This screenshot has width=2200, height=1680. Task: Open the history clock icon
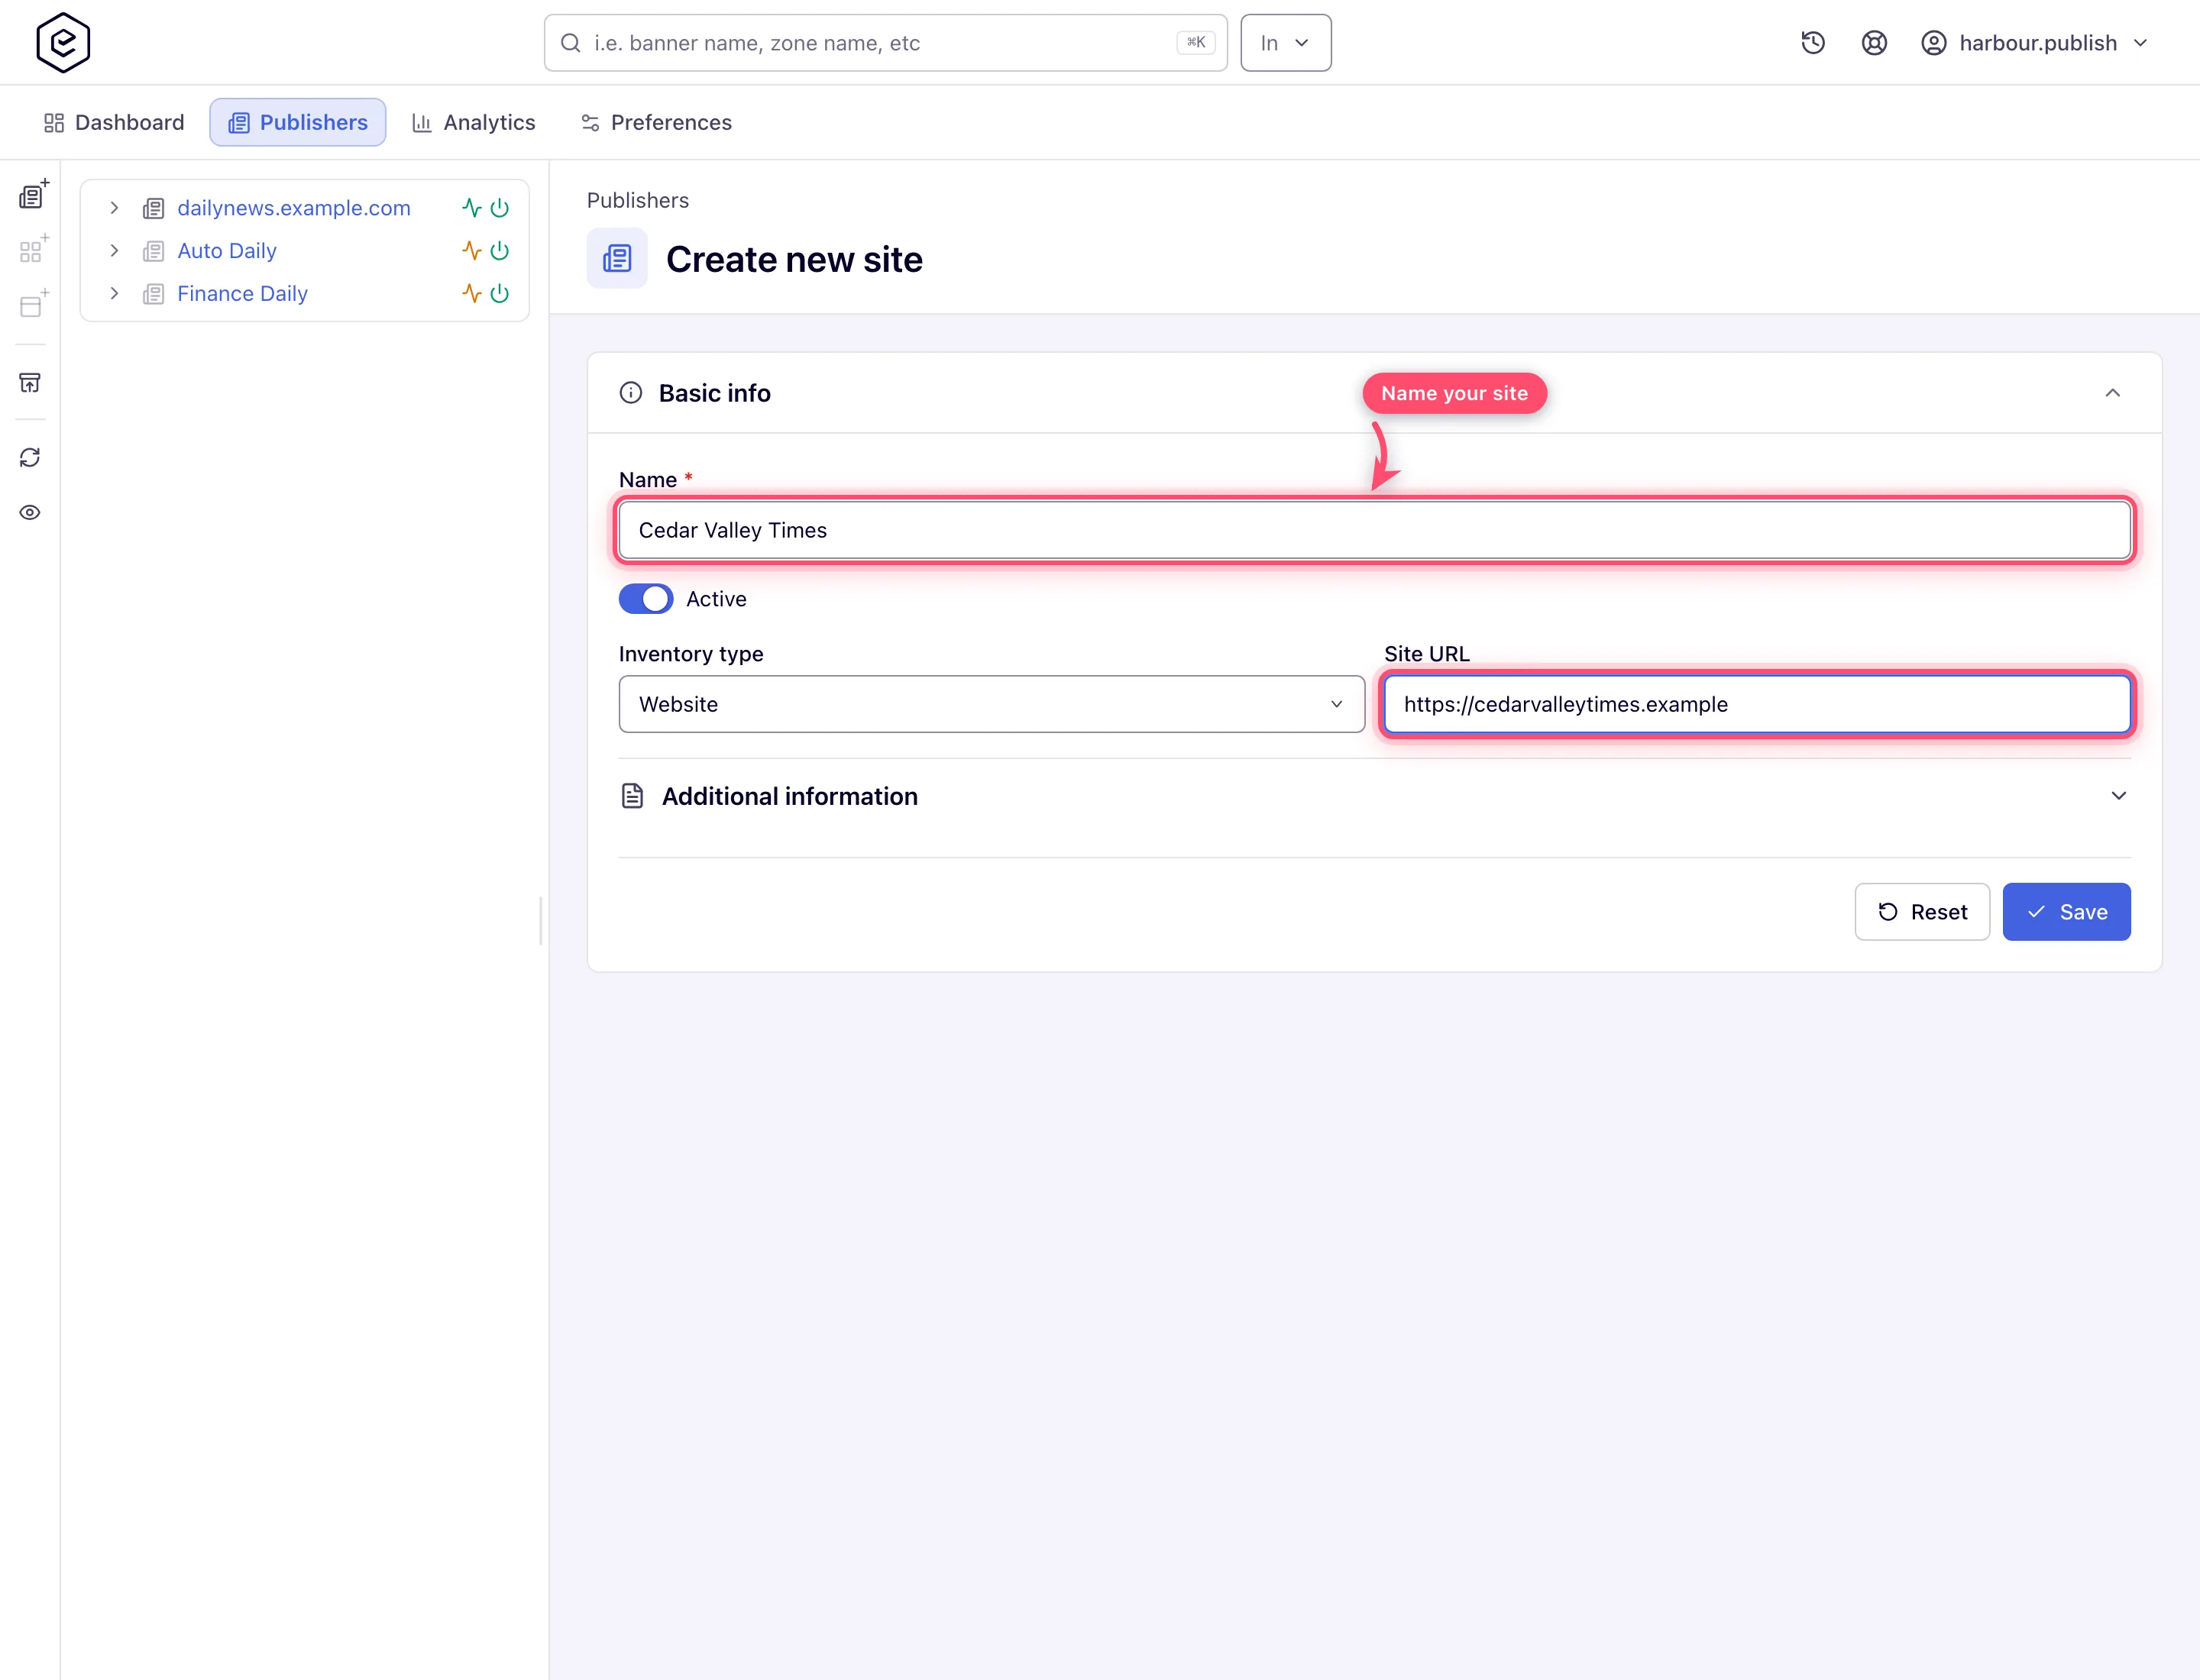click(1813, 43)
